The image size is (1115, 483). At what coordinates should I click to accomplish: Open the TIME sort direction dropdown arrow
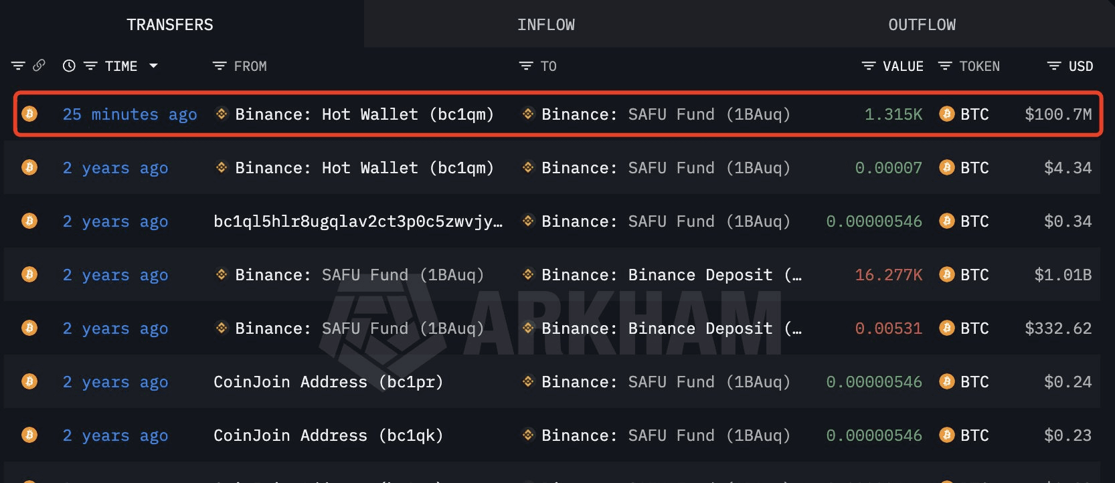[155, 66]
